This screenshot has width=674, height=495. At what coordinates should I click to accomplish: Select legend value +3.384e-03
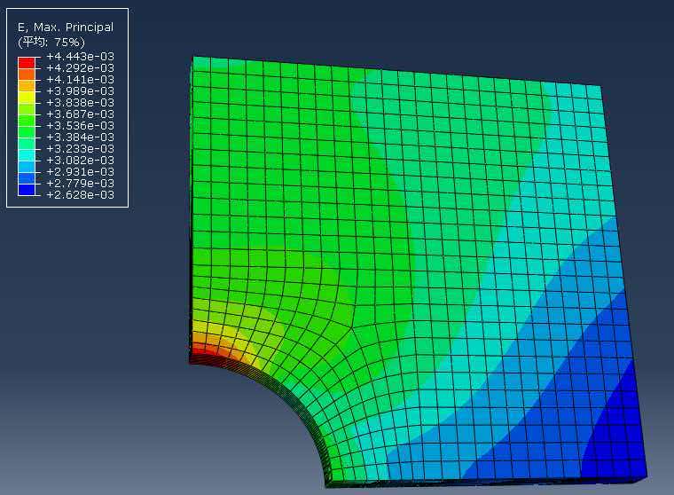tap(80, 137)
